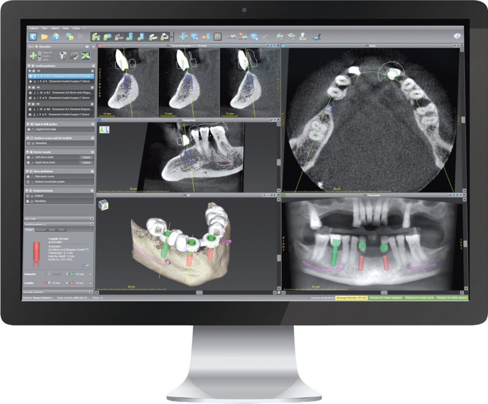
Task: Open the Patient menu
Action: click(x=33, y=29)
